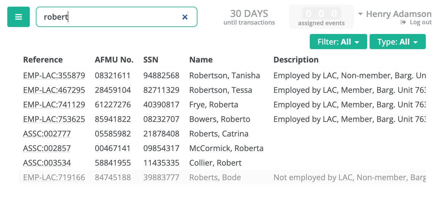This screenshot has height=202, width=444.
Task: Open the Filter: All dropdown
Action: (338, 42)
